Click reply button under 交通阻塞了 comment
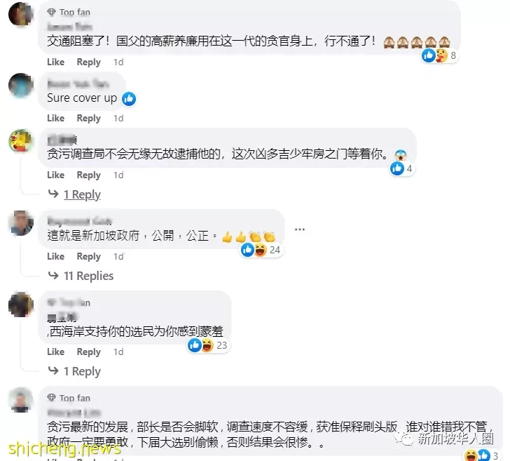The image size is (510, 461). point(88,62)
